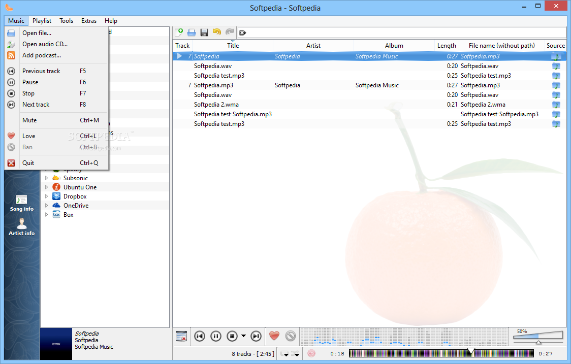Click source icon of Softpedia test-Softpedia.mp3 row

[556, 114]
